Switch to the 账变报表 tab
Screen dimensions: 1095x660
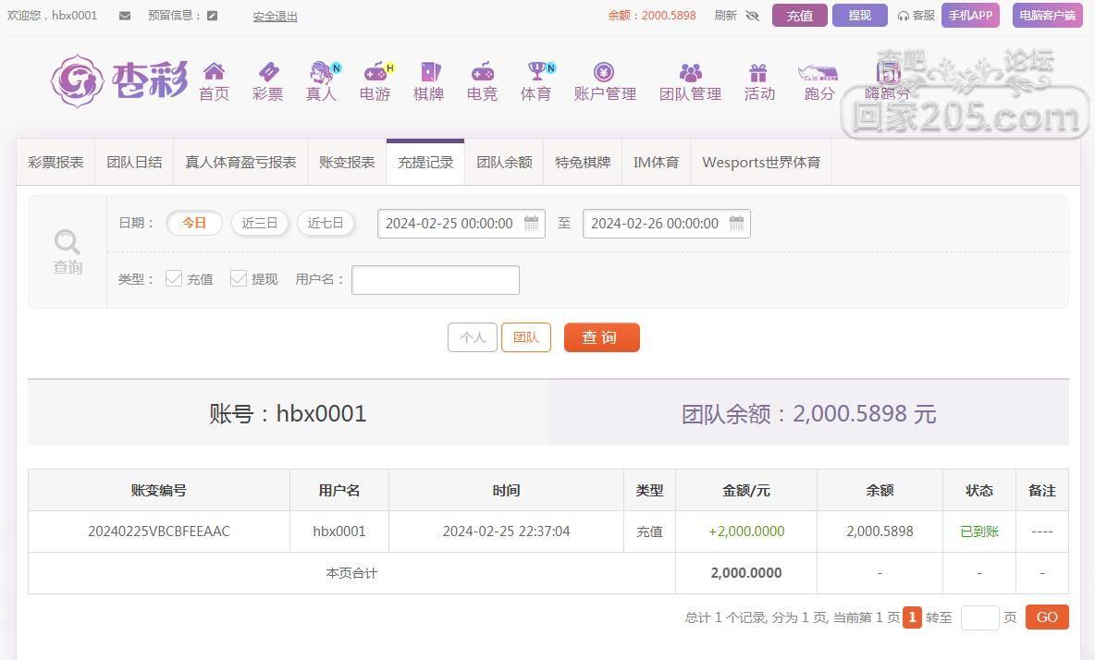click(x=347, y=163)
